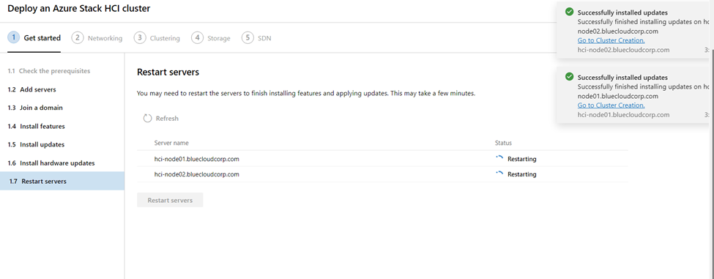Click the Status column header
This screenshot has width=714, height=279.
tap(503, 143)
